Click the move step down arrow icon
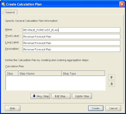126x114 pixels. tap(112, 84)
